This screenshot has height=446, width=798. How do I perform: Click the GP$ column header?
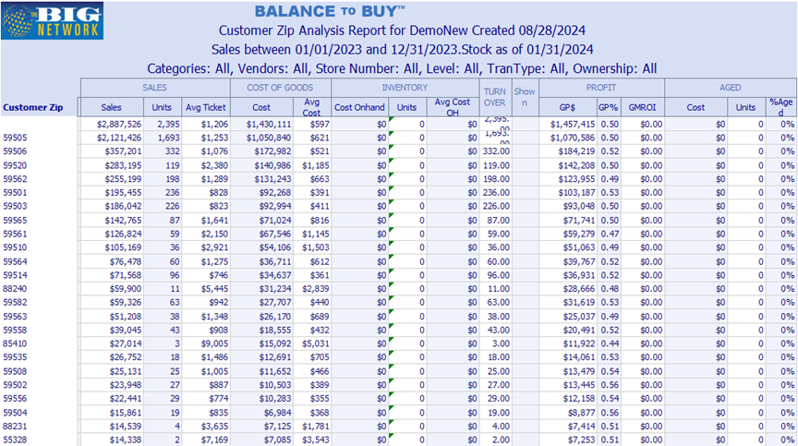[567, 107]
